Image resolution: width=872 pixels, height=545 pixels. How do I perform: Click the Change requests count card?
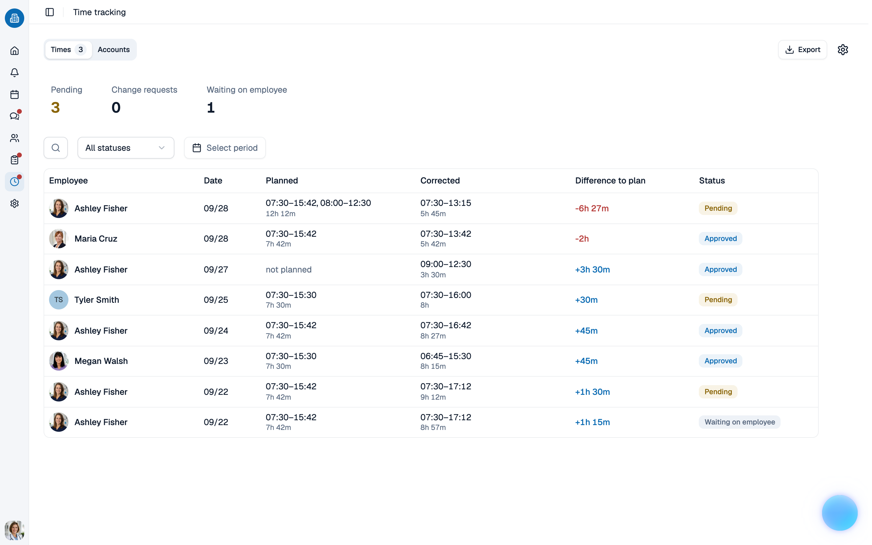click(x=144, y=100)
